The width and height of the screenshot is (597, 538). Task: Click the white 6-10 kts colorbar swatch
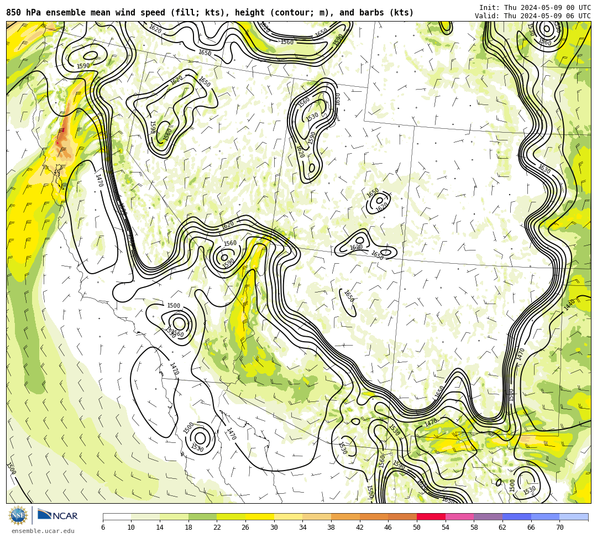point(117,516)
